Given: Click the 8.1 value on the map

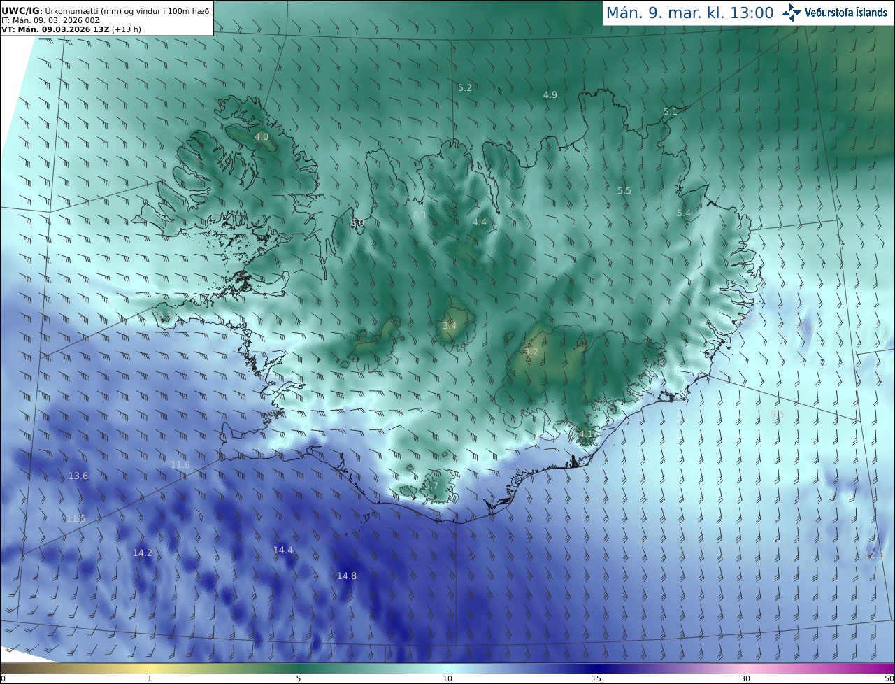Looking at the screenshot, I should (x=420, y=215).
